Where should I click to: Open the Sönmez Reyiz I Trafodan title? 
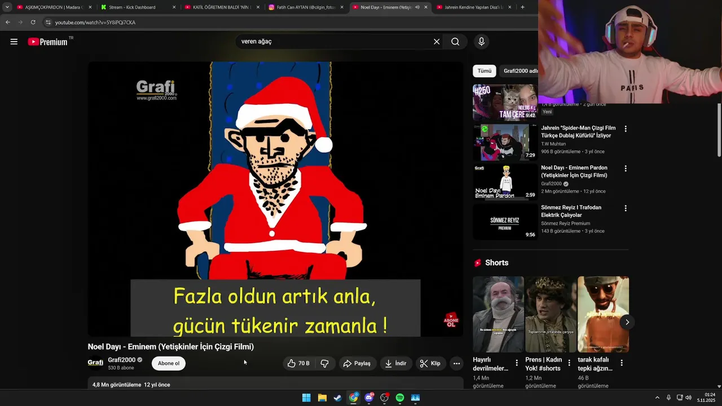coord(571,211)
